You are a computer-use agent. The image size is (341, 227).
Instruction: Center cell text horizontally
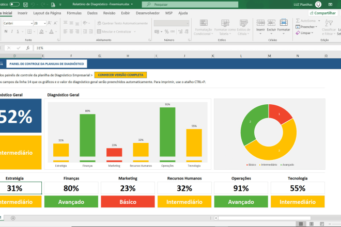pos(71,31)
